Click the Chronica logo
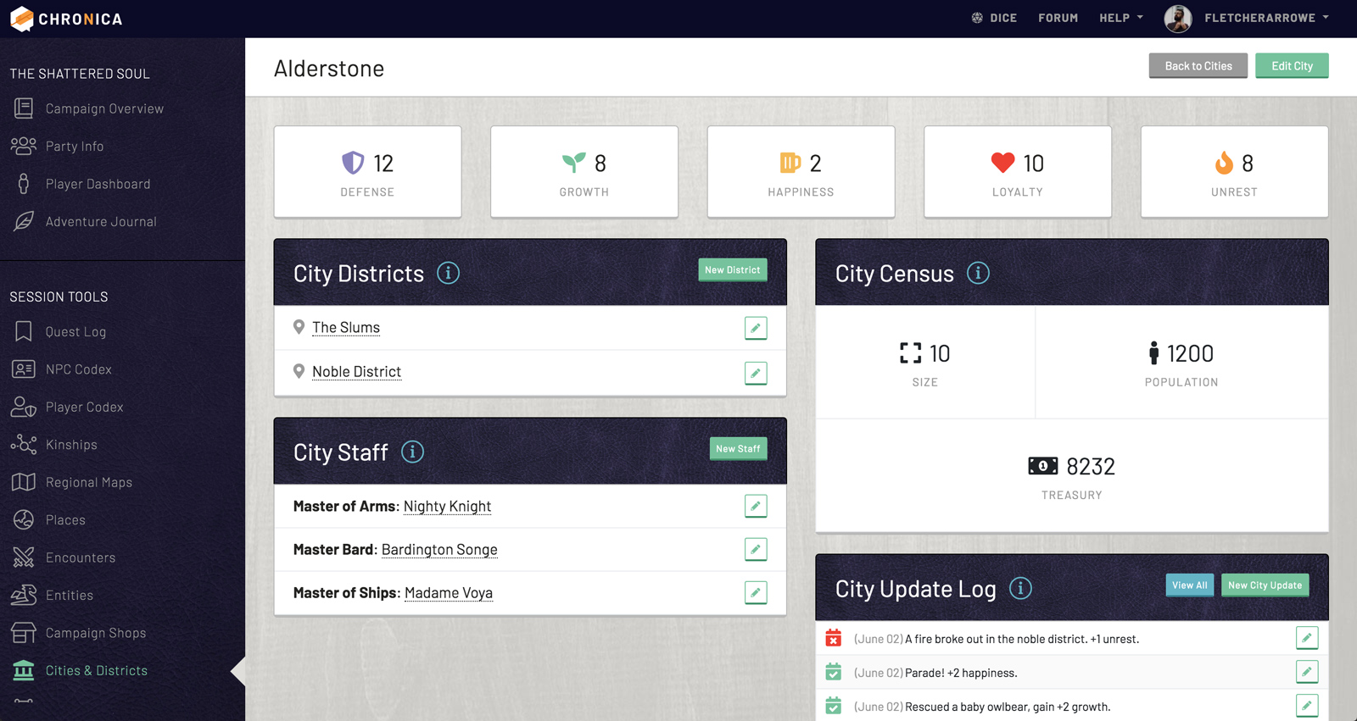 66,19
